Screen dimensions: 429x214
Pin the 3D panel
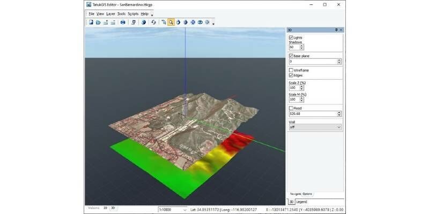click(336, 30)
